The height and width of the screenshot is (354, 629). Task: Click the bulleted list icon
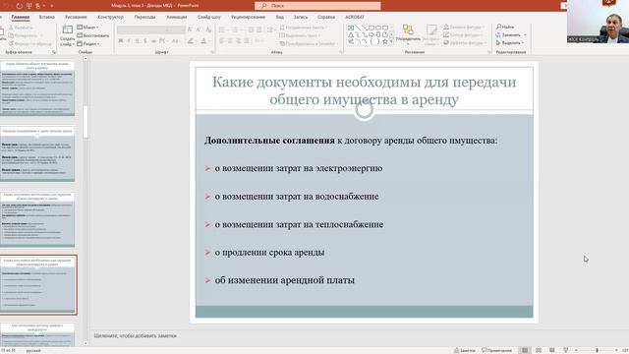[222, 29]
